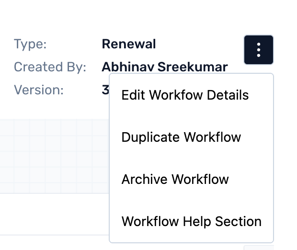Click empty area right of kebab button
The image size is (297, 250).
click(x=286, y=50)
